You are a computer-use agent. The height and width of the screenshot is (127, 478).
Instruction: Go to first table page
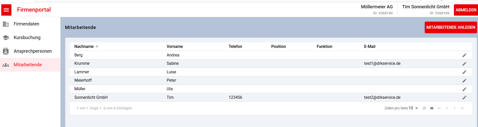click(439, 108)
